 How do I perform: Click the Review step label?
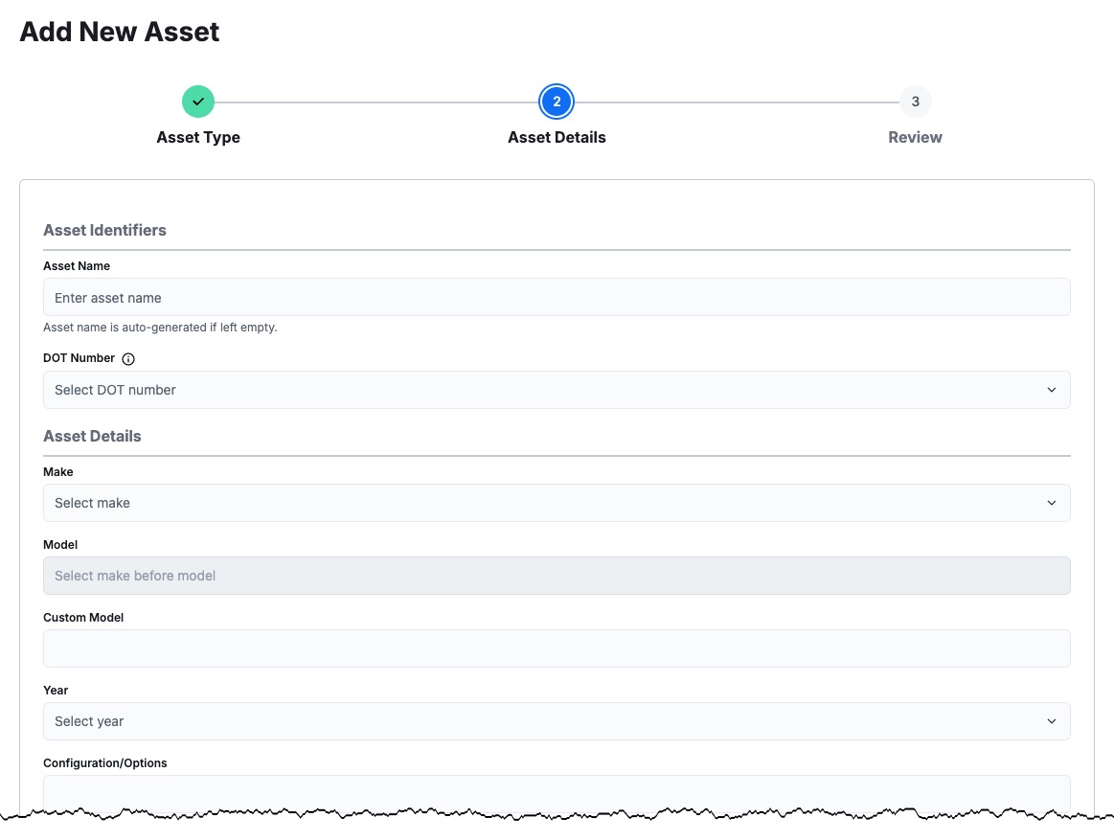point(915,137)
